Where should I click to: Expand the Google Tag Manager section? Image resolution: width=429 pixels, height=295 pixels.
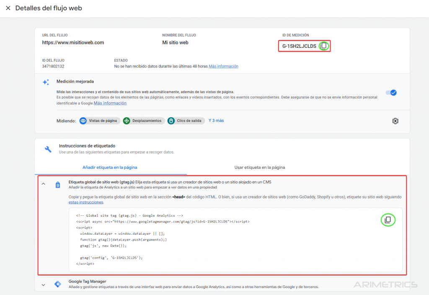pyautogui.click(x=43, y=285)
